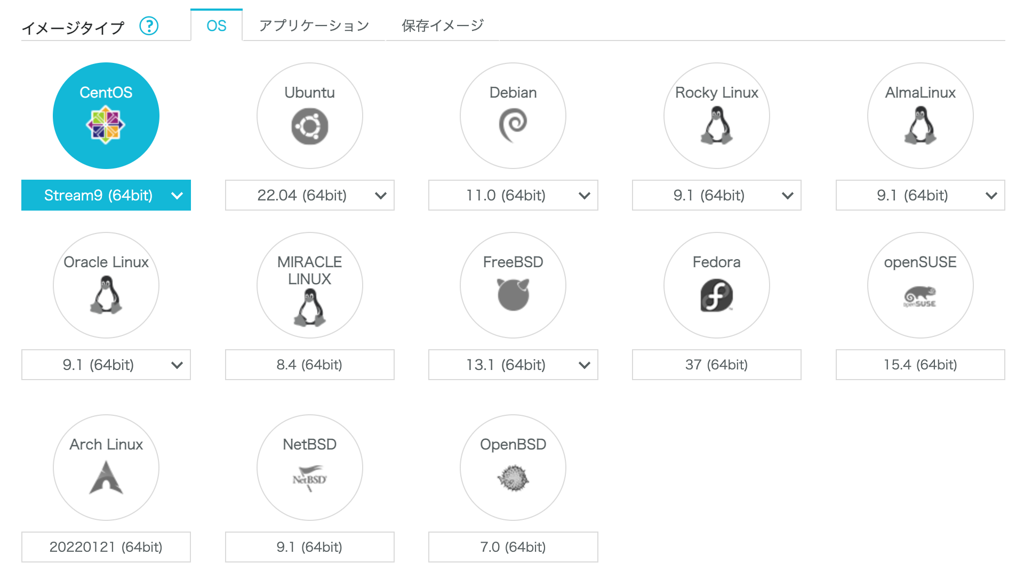The height and width of the screenshot is (563, 1024).
Task: Open the 保存イメージ tab
Action: pos(442,26)
